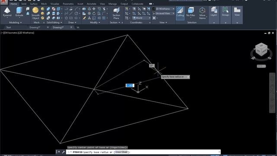
Task: Expand the Modify panel
Action: [x=95, y=23]
